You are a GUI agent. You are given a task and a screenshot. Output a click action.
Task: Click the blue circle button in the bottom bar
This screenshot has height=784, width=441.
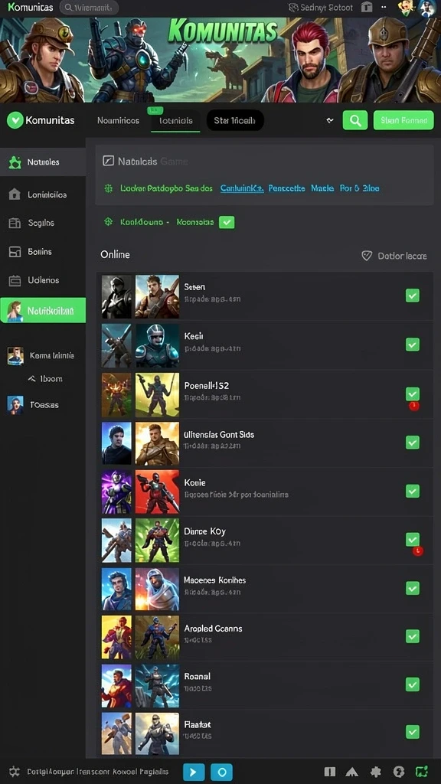click(221, 772)
